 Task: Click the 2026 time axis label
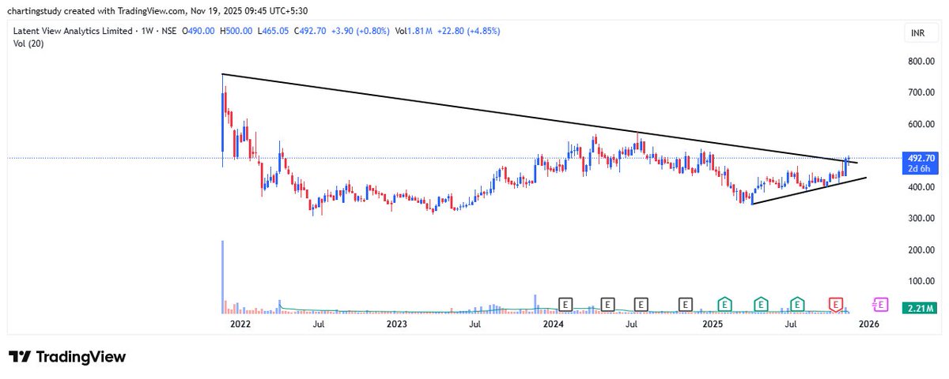(x=870, y=324)
